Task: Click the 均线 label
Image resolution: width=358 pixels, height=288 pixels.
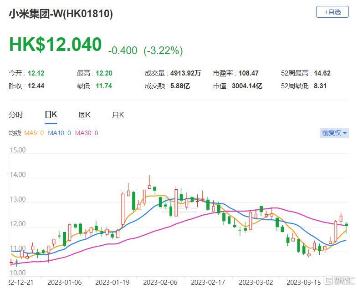Action: tap(15, 133)
